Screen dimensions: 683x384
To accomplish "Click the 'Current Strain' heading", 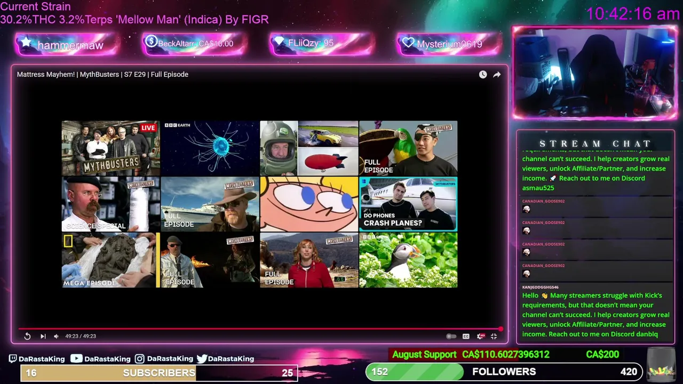I will 35,7.
